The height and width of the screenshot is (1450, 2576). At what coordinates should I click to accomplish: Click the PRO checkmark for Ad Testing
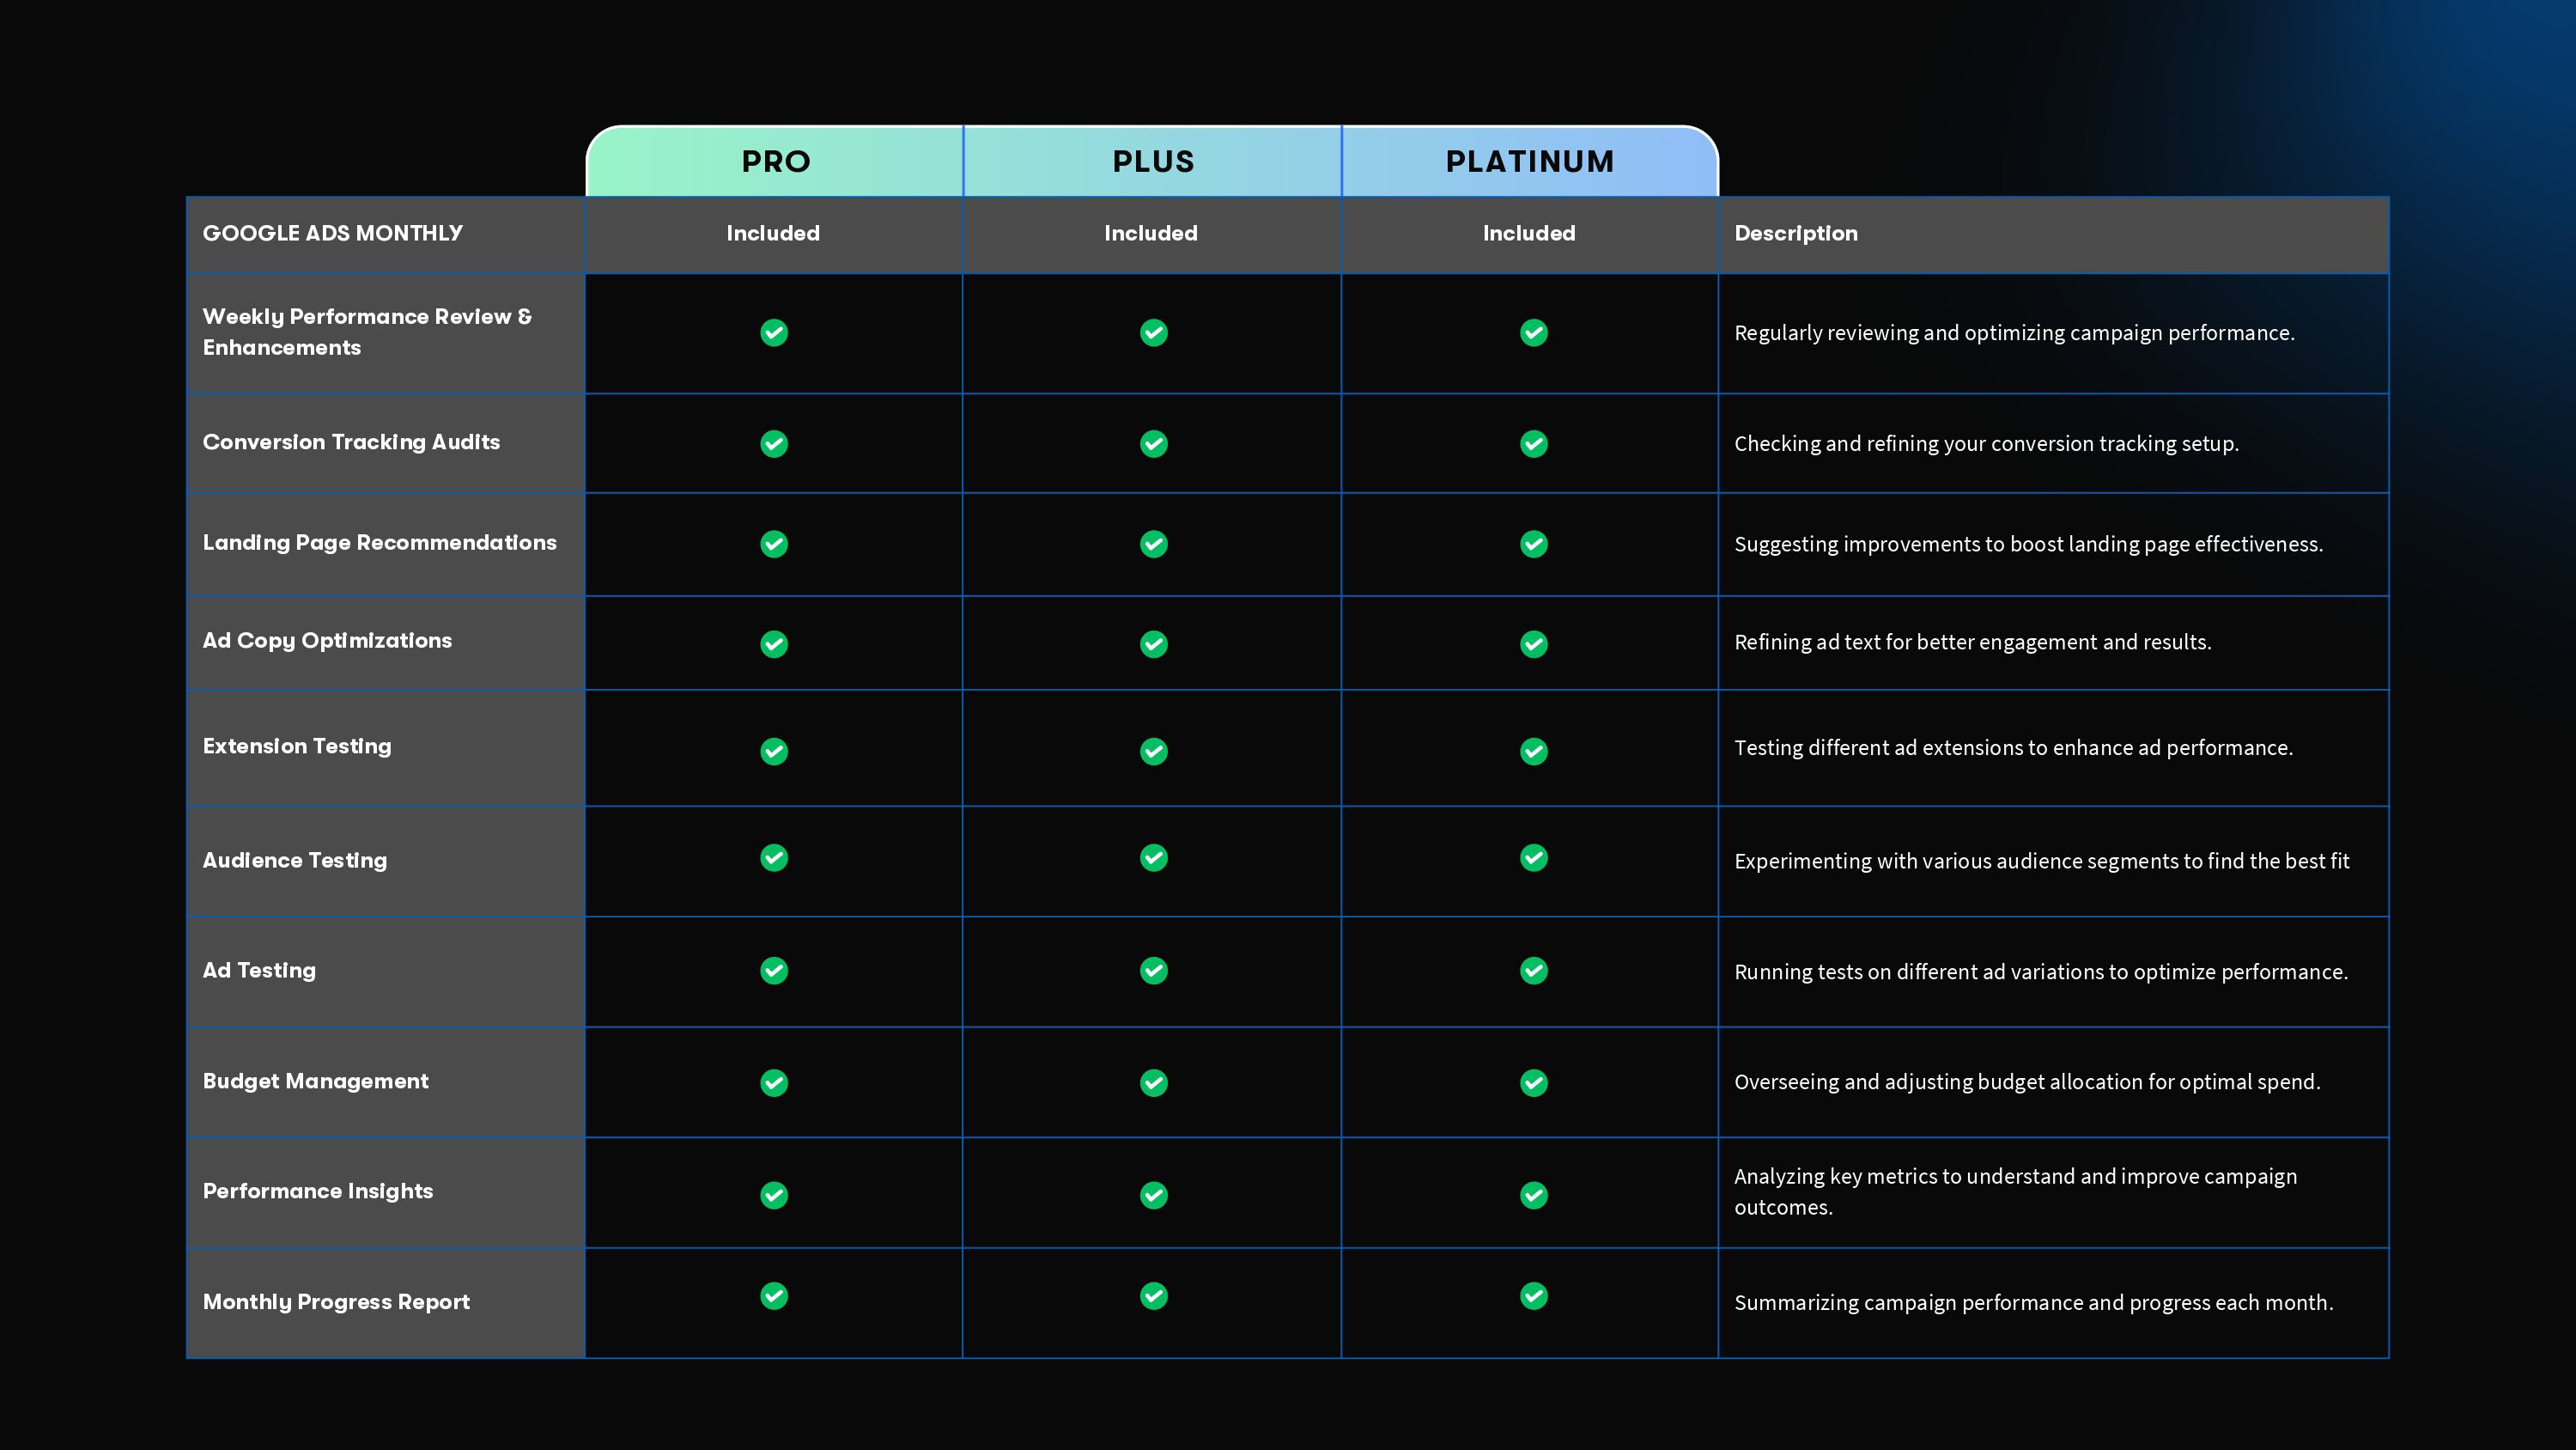pyautogui.click(x=774, y=971)
